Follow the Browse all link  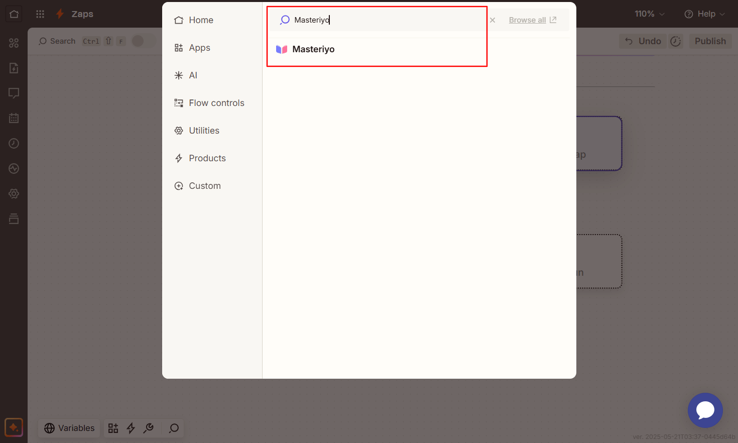coord(532,20)
